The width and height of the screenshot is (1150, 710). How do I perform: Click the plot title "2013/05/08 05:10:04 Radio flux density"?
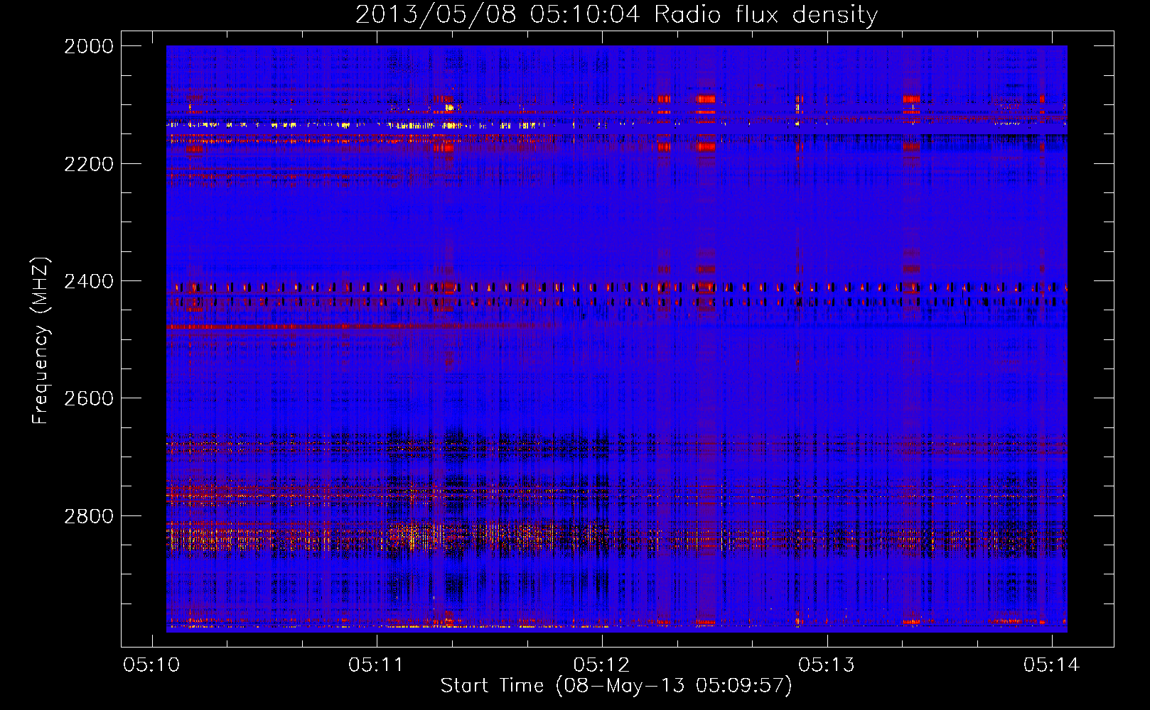click(x=616, y=15)
